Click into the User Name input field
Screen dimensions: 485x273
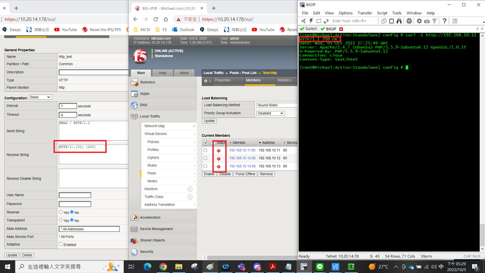tap(74, 195)
